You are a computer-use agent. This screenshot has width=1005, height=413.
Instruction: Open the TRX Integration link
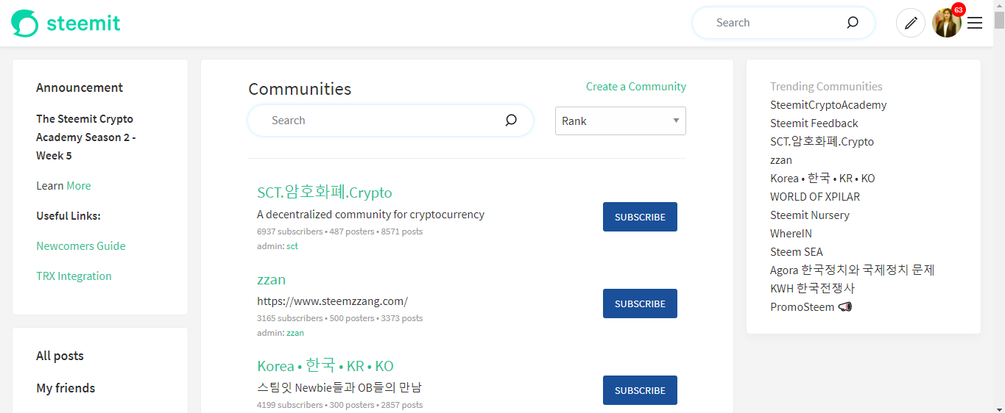(x=74, y=276)
